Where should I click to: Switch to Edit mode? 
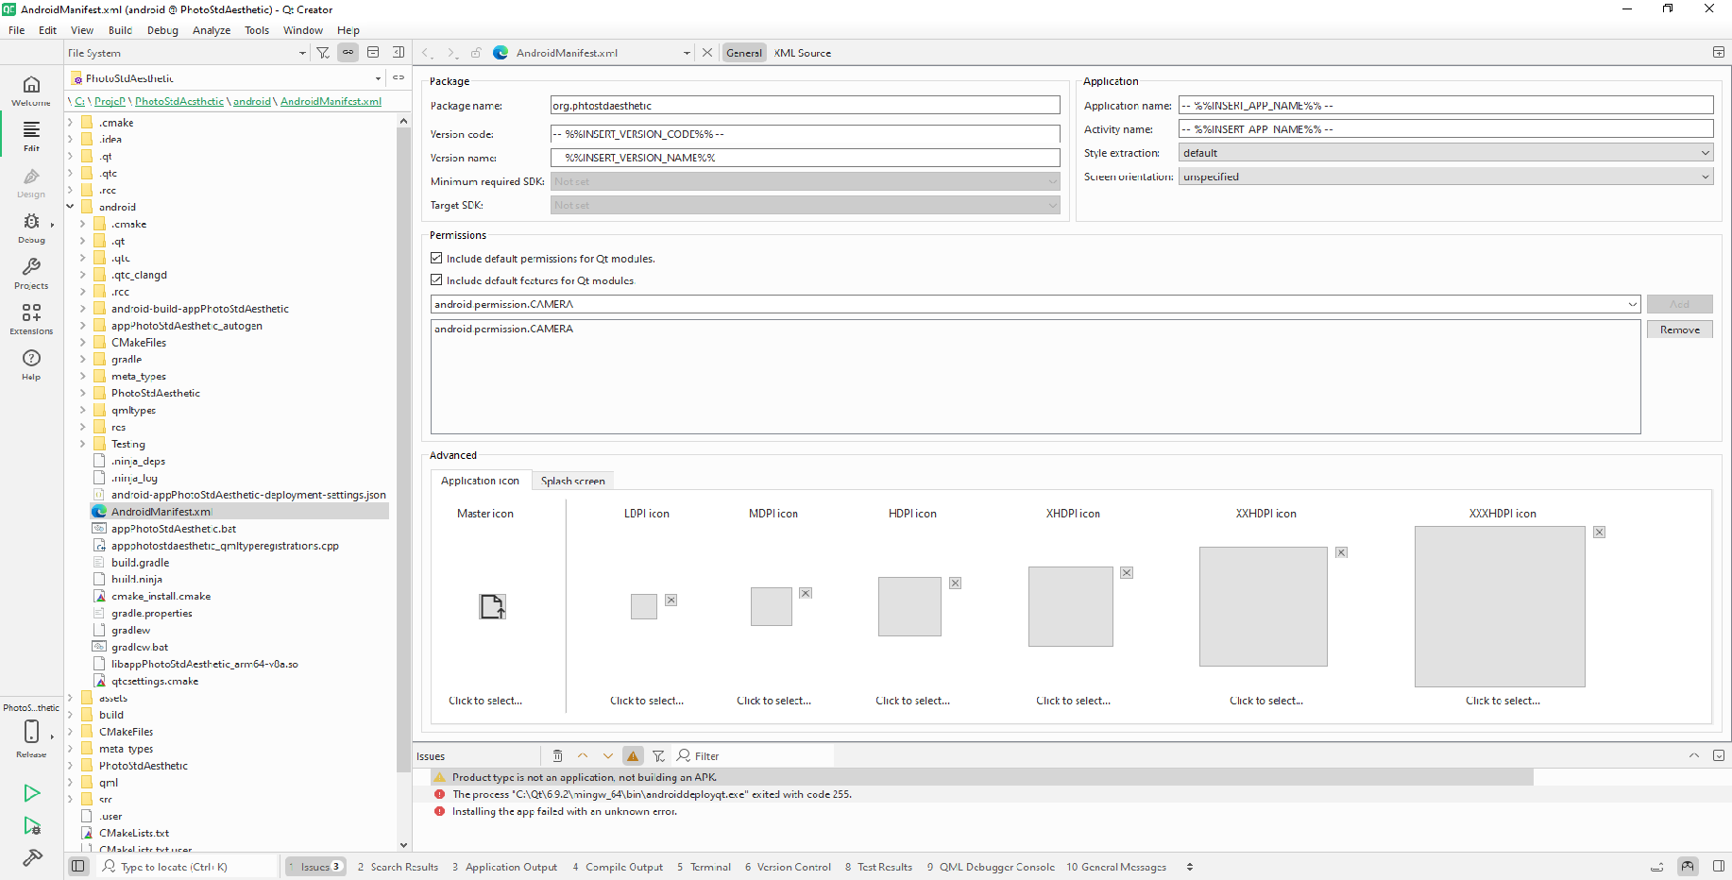(x=31, y=136)
